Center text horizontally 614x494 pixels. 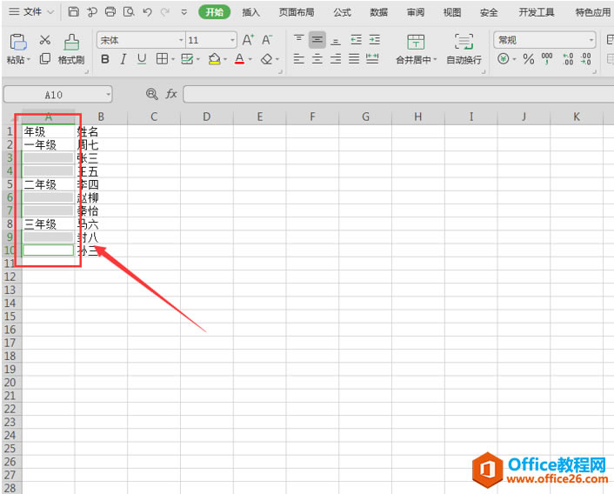(x=317, y=59)
